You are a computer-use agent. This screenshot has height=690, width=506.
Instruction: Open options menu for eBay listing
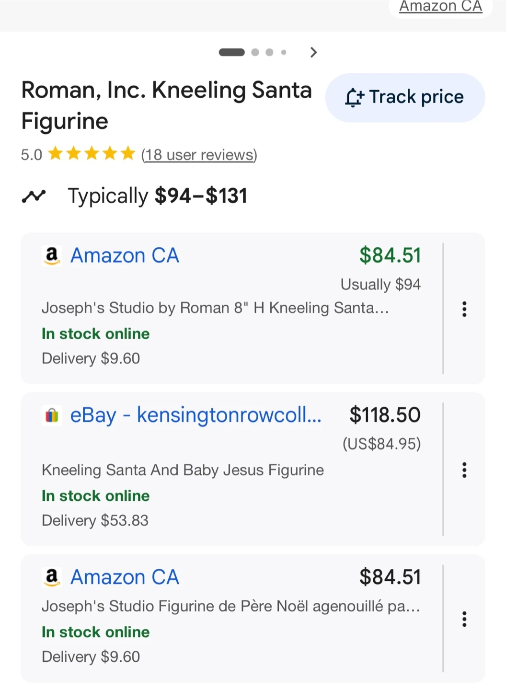click(464, 470)
